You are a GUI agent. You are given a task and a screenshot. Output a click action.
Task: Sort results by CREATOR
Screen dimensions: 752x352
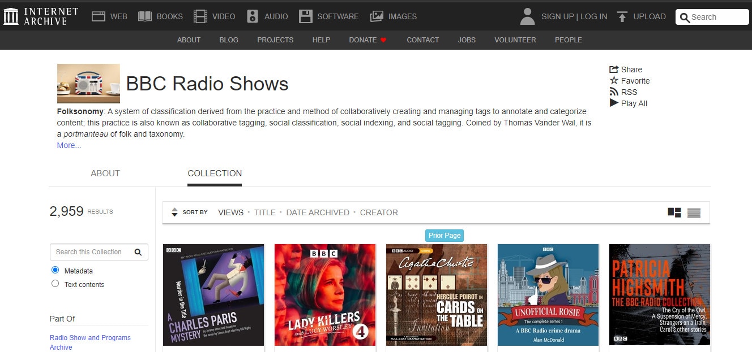379,212
